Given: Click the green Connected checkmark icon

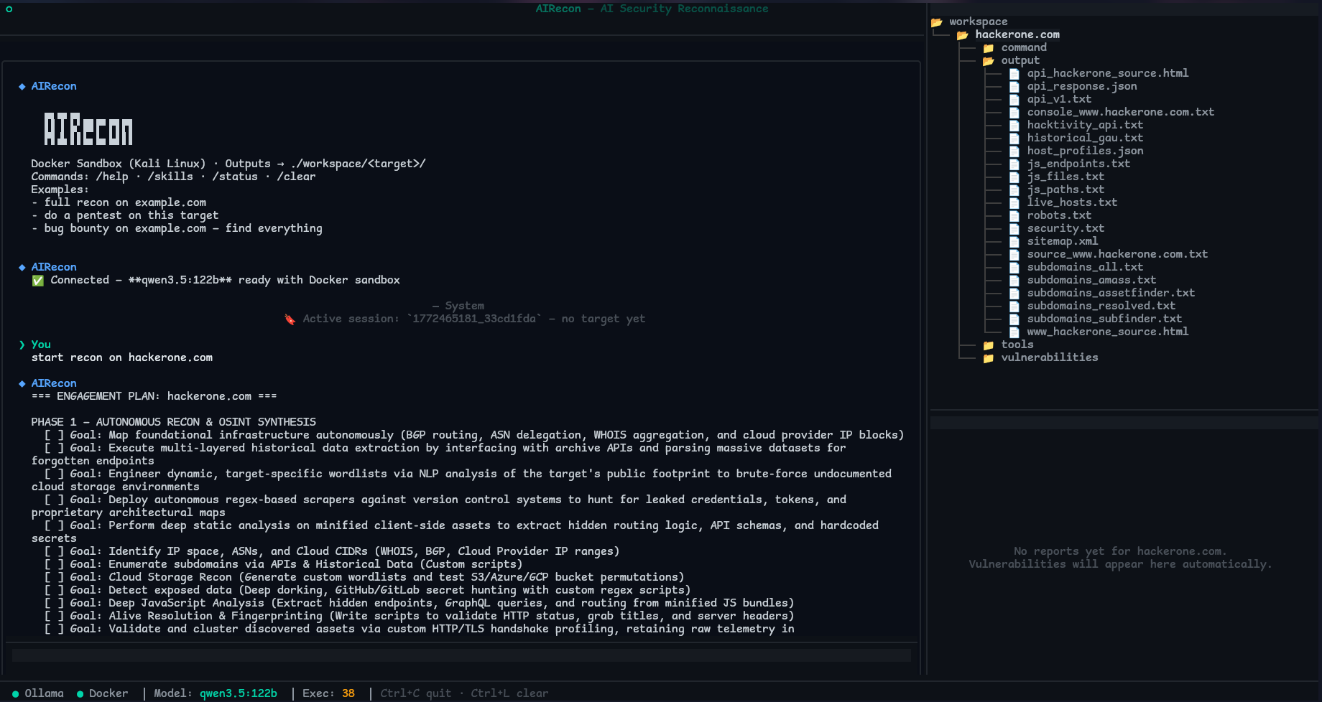Looking at the screenshot, I should tap(38, 281).
